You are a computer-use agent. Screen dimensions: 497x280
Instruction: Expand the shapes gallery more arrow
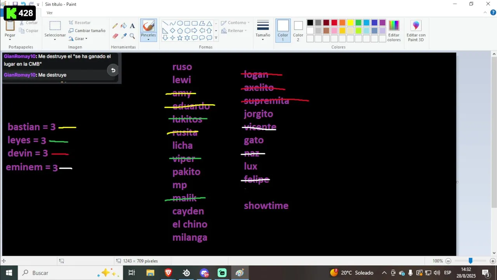(216, 38)
